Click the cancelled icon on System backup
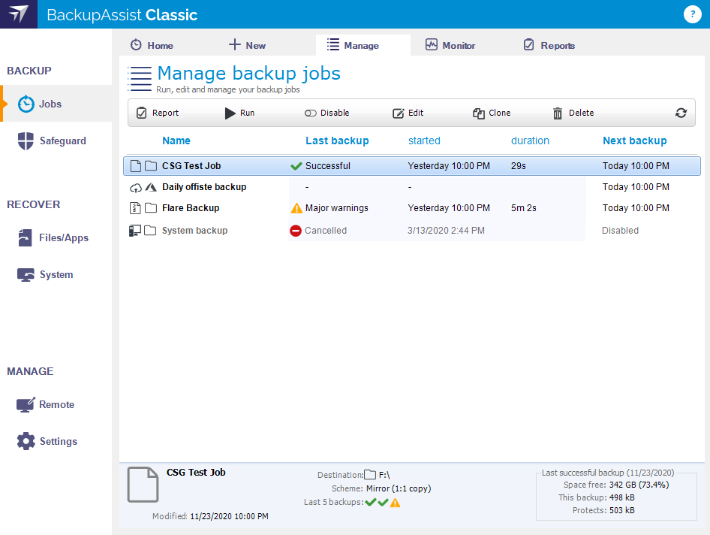This screenshot has height=535, width=710. [x=295, y=231]
